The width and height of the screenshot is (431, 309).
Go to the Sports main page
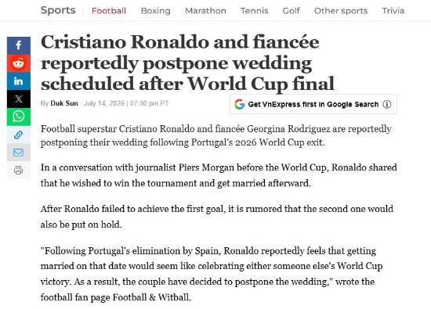click(x=58, y=10)
